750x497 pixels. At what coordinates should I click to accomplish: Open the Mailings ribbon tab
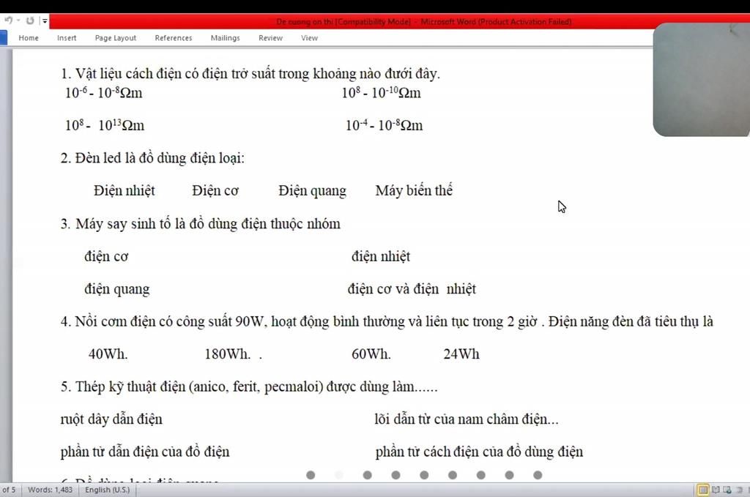226,38
